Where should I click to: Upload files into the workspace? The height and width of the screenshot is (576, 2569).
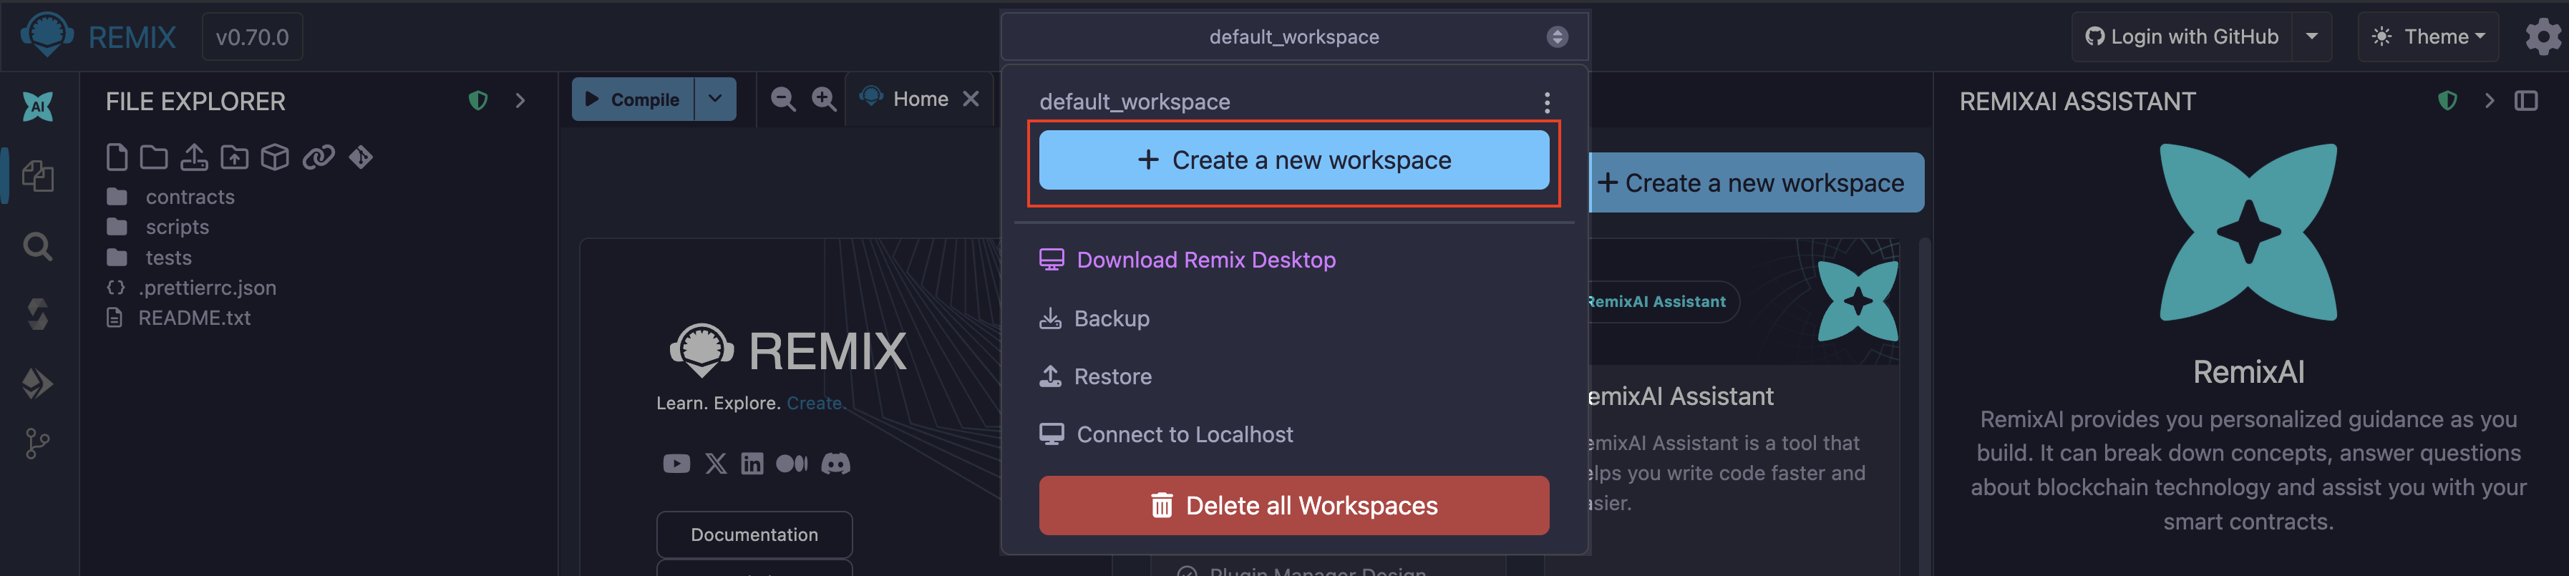[x=195, y=157]
